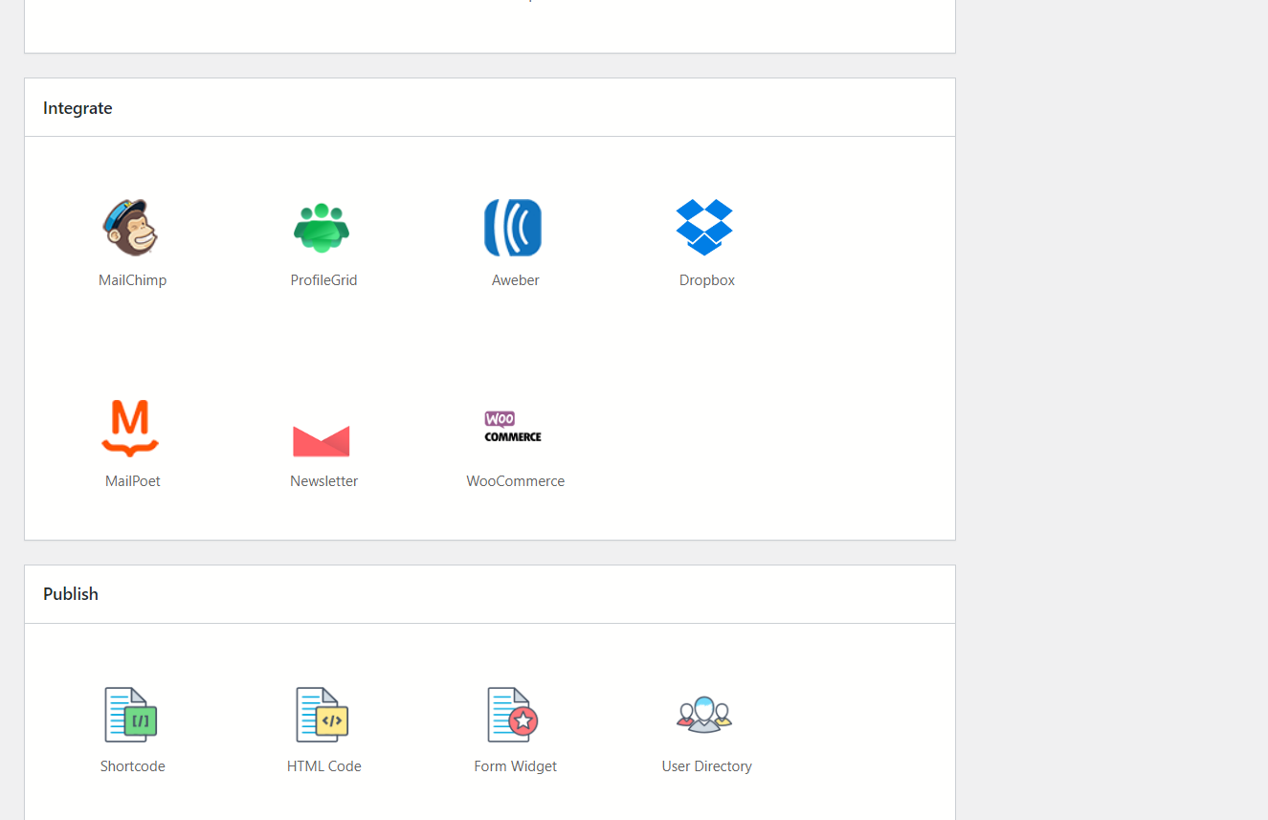Click the Aweber text label

(515, 279)
